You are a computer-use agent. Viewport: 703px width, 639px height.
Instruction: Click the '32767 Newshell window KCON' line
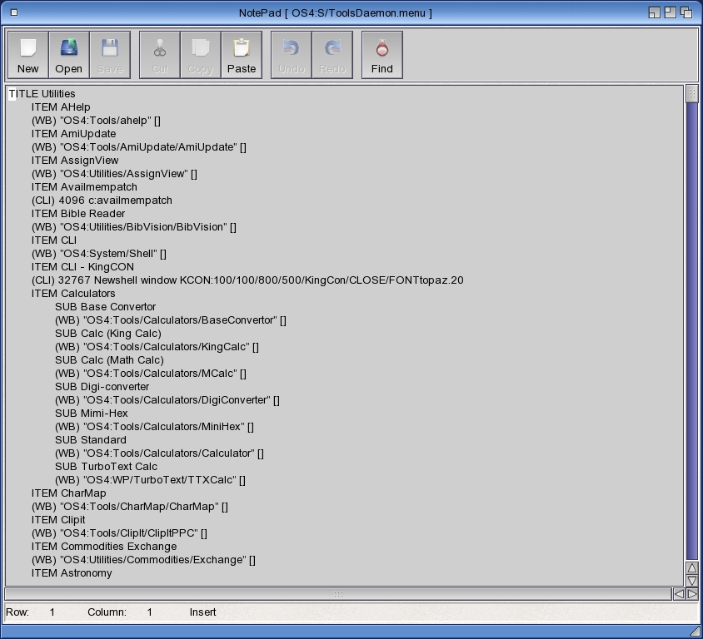coord(247,280)
